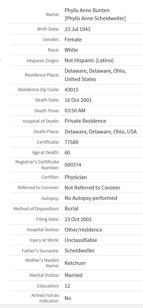This screenshot has height=308, width=143.
Task: Click the Race value White
Action: pyautogui.click(x=71, y=50)
